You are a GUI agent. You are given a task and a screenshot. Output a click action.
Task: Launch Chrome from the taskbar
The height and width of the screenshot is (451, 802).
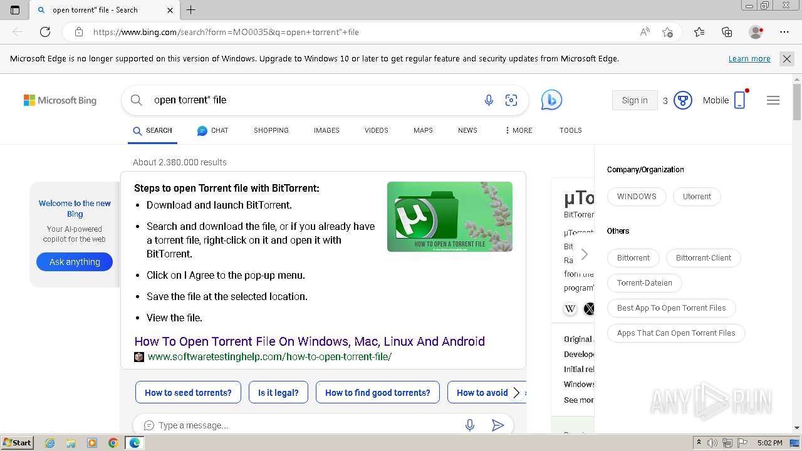[x=113, y=443]
